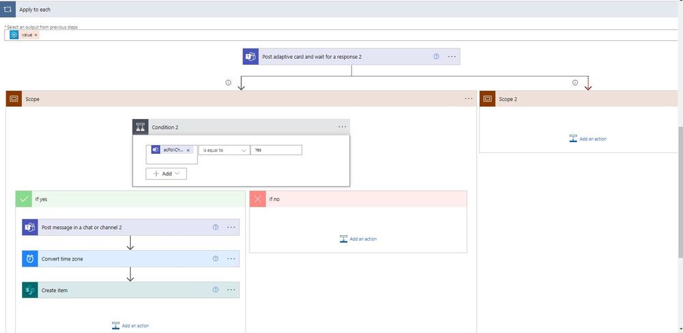Click the vertical scrollbar on the right
Image resolution: width=683 pixels, height=333 pixels.
(x=680, y=191)
